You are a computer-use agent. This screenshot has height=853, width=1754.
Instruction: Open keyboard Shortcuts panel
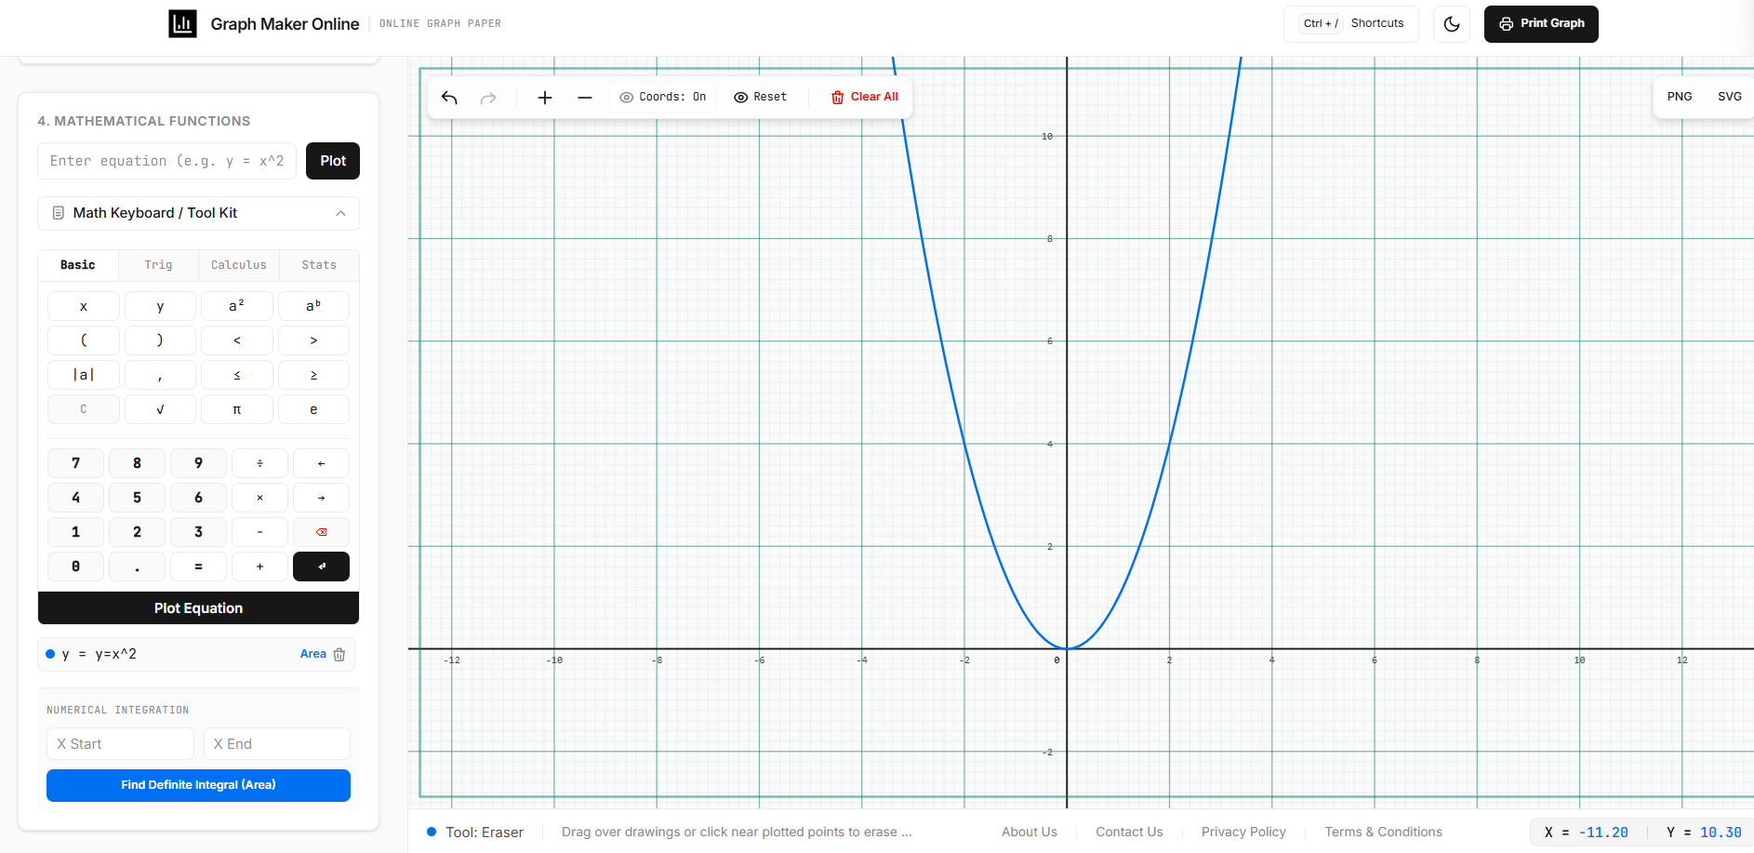click(x=1351, y=24)
